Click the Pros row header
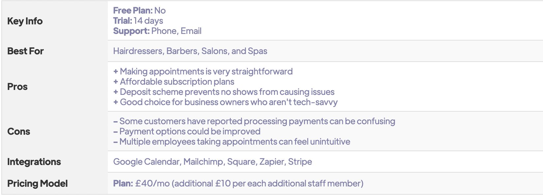 click(17, 87)
